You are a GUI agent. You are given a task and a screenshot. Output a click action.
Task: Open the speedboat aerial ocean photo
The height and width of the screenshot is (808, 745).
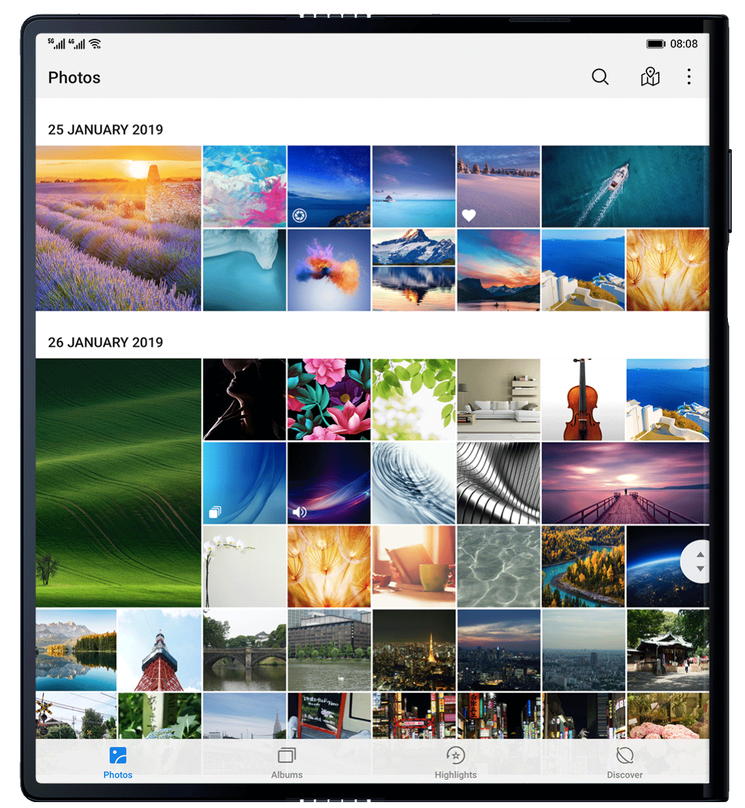[625, 187]
